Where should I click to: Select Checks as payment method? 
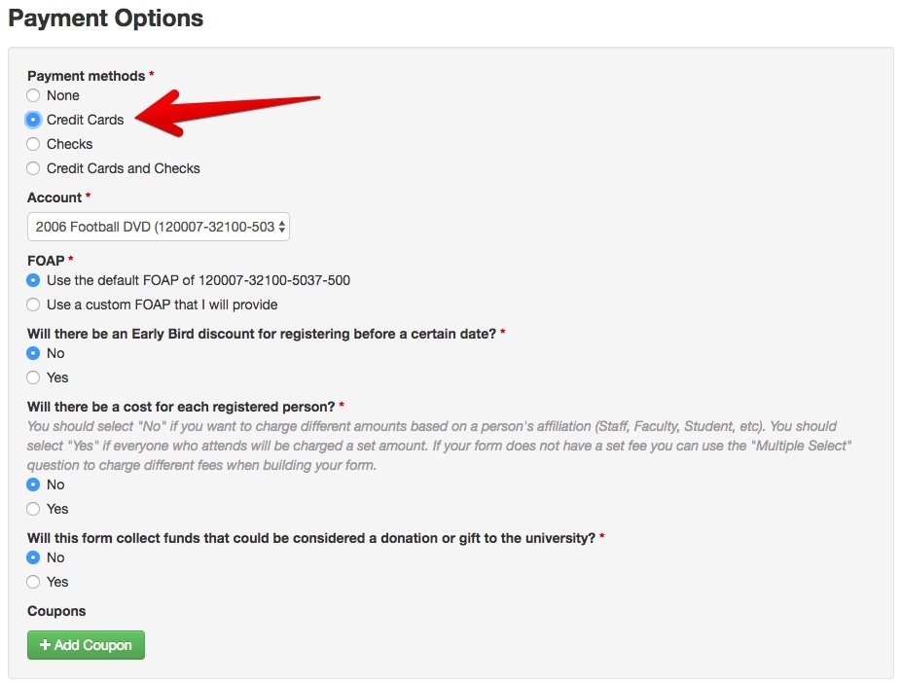click(x=33, y=144)
